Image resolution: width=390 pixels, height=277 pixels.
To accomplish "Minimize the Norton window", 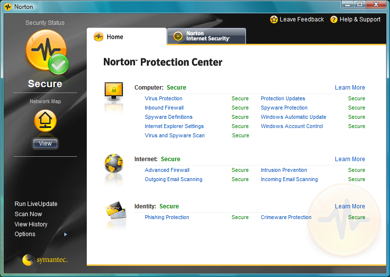I will (348, 4).
